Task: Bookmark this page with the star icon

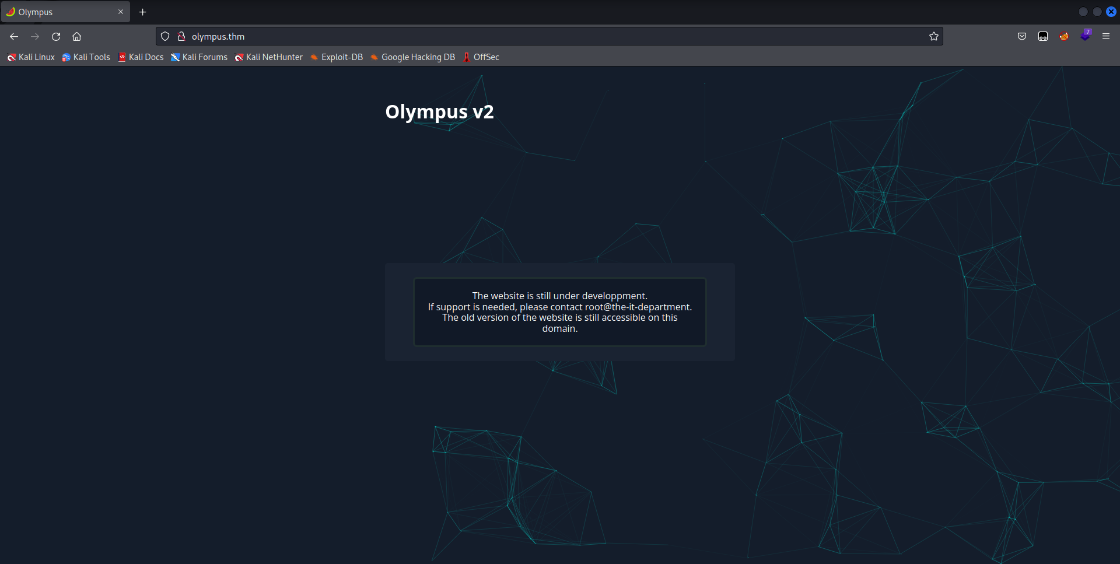Action: [x=933, y=36]
